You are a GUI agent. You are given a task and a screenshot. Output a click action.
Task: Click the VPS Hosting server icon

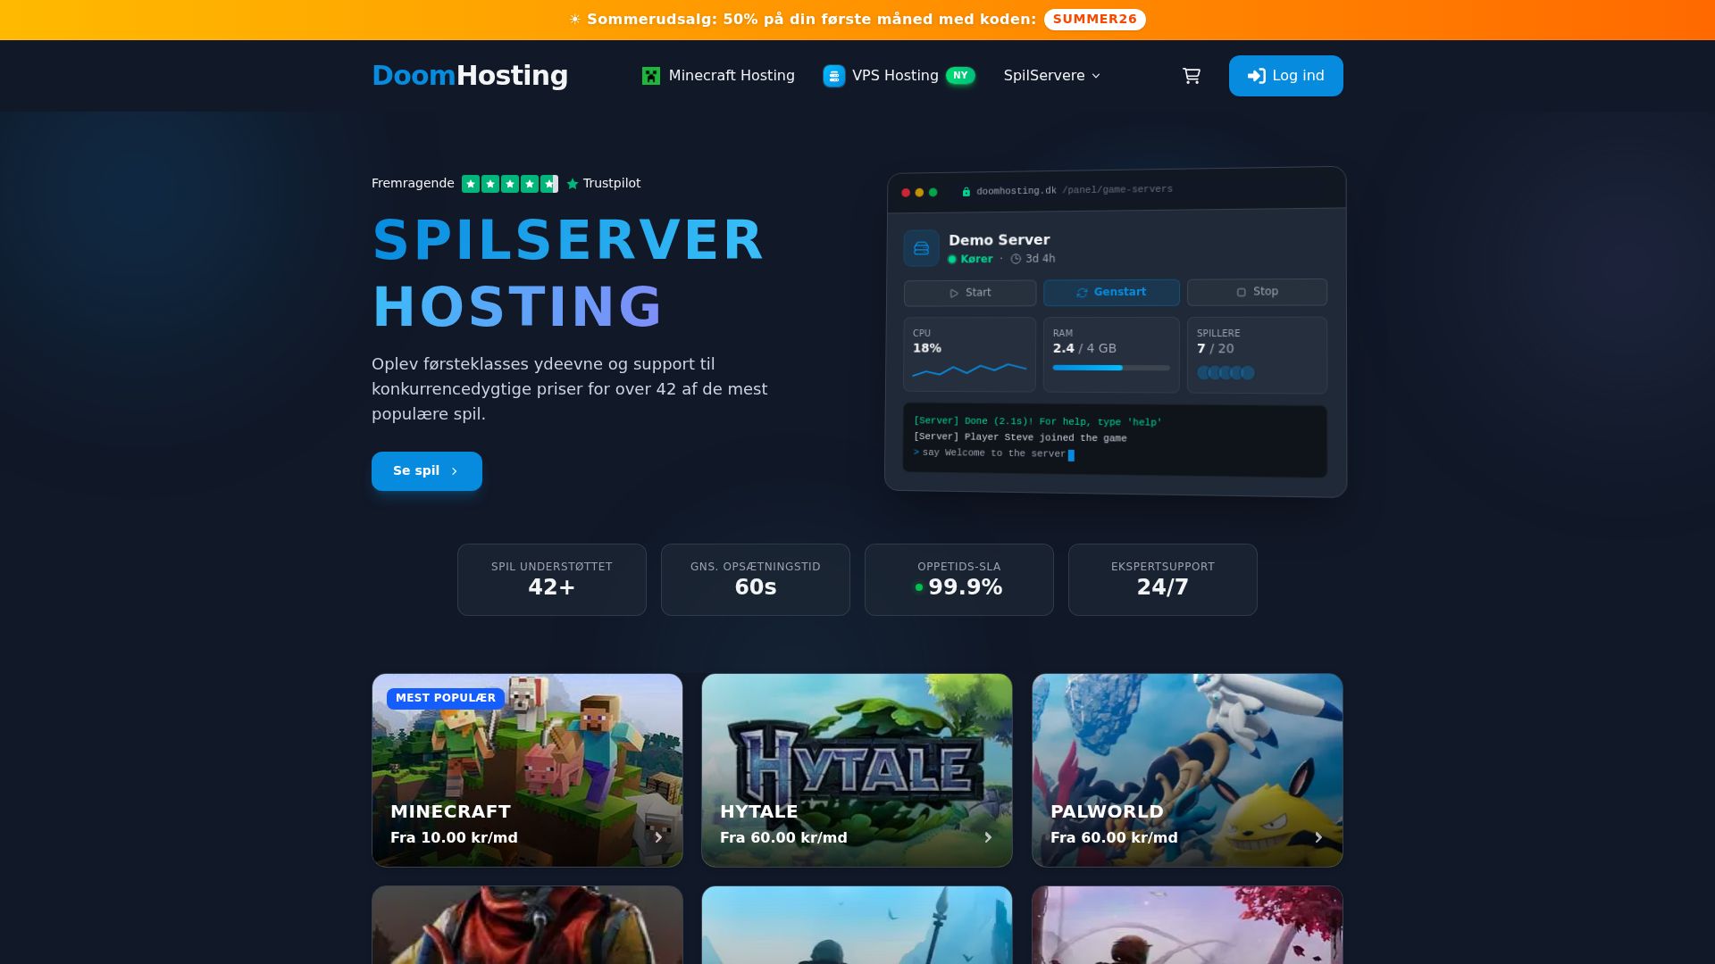[x=834, y=76]
